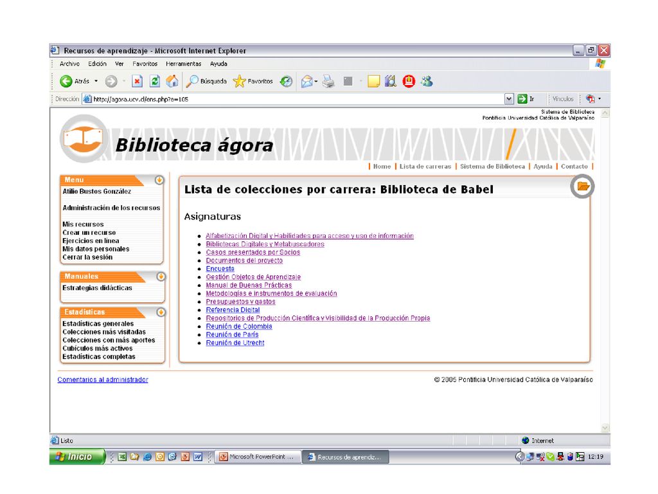Open Gestión Objetos de Aprendizaje
Screen dimensions: 658x494
(x=253, y=277)
